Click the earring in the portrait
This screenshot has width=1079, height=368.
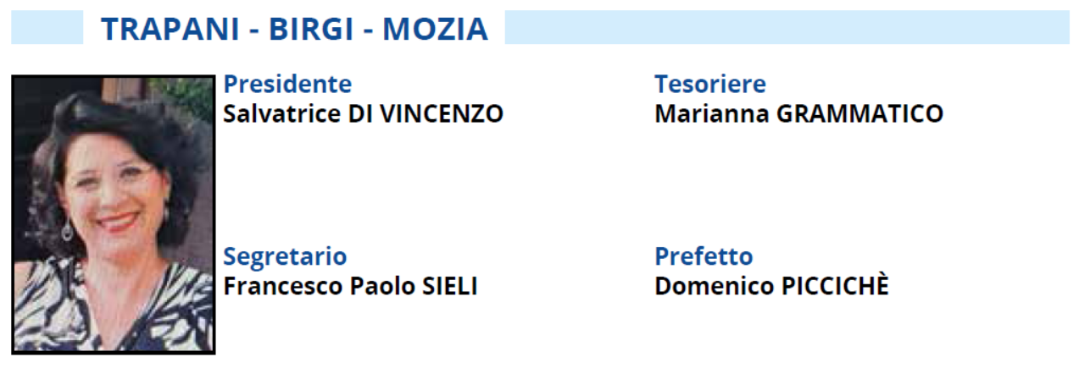pos(67,230)
